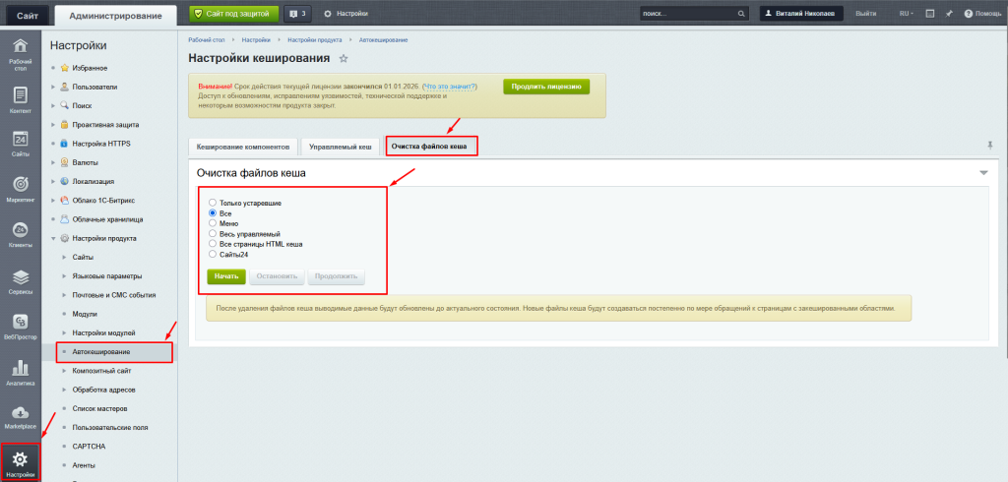Image resolution: width=1008 pixels, height=482 pixels.
Task: Open Настройка HTTPS menu item
Action: point(101,144)
